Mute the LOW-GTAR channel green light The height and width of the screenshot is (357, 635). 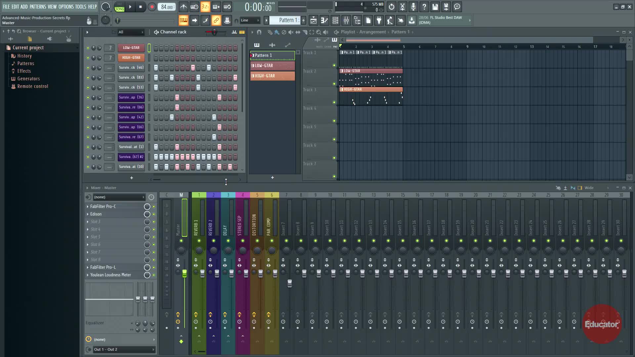click(x=88, y=48)
